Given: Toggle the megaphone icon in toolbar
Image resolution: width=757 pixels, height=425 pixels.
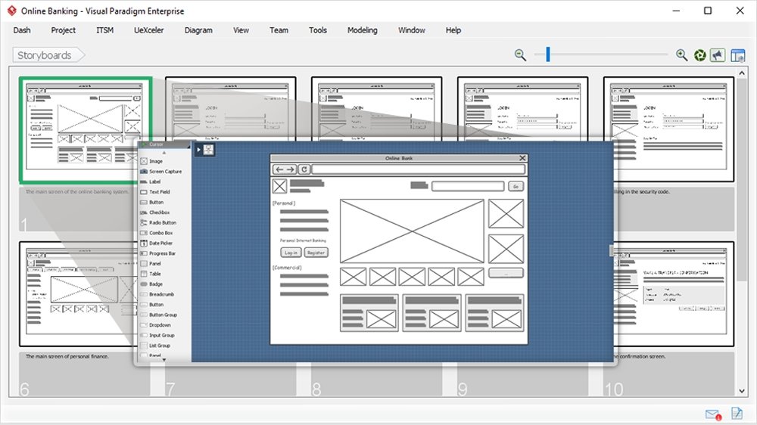Looking at the screenshot, I should (x=718, y=55).
